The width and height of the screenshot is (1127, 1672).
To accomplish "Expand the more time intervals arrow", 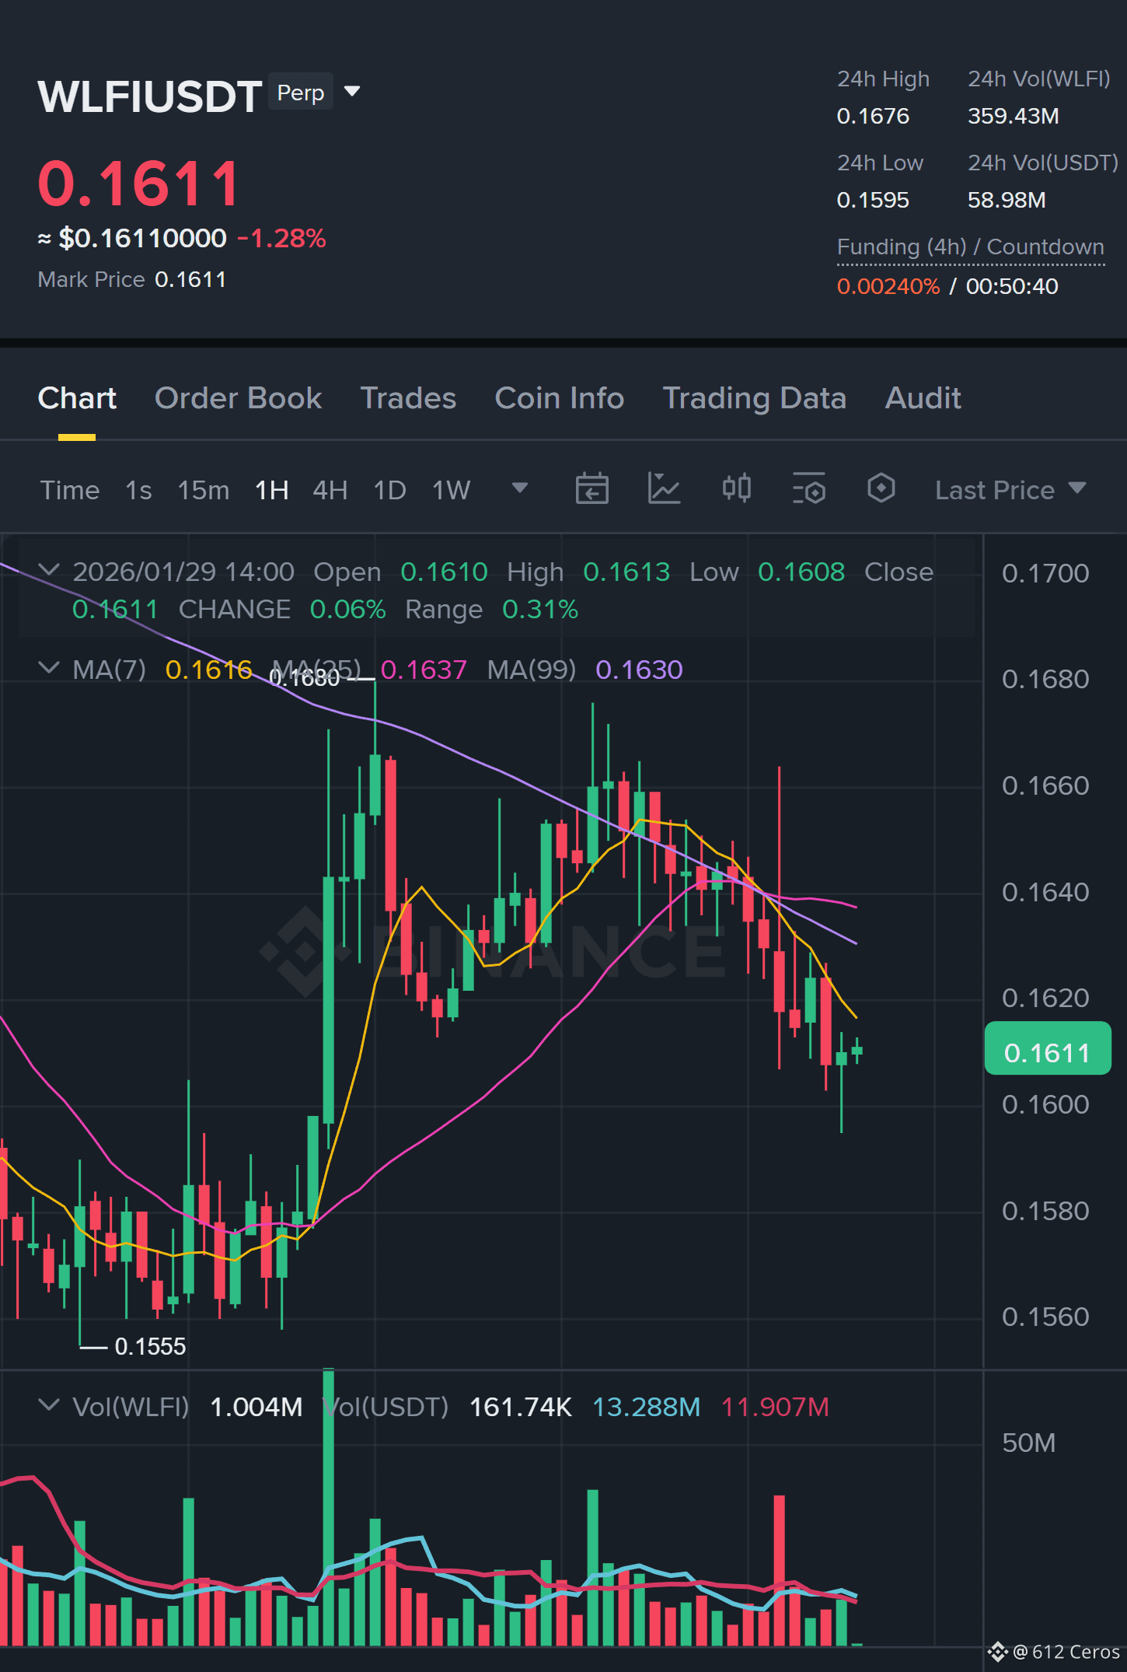I will 520,488.
